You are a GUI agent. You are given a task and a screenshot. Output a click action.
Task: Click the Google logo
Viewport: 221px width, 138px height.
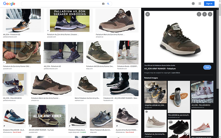(9, 4)
